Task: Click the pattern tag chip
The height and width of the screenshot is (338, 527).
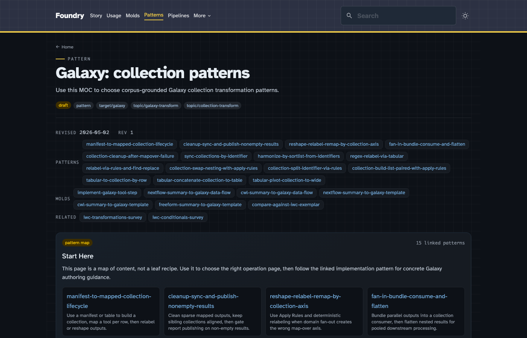Action: [84, 106]
